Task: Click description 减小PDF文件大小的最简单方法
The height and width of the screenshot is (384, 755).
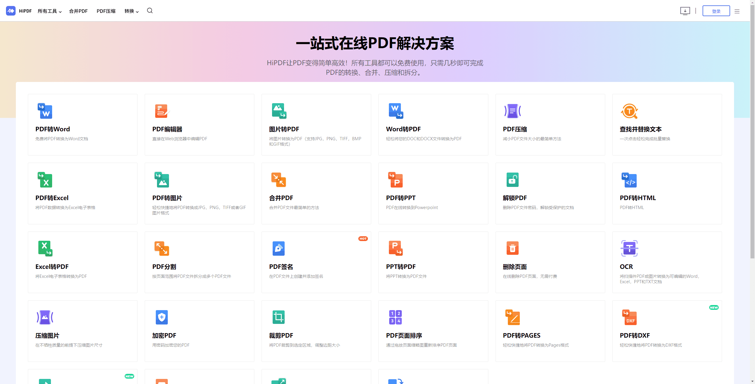Action: pyautogui.click(x=532, y=139)
